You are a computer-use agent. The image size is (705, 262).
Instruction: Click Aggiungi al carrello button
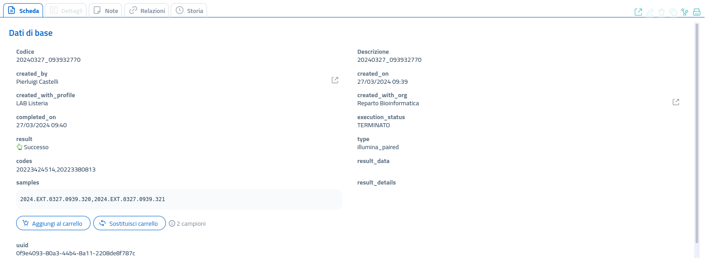[53, 223]
